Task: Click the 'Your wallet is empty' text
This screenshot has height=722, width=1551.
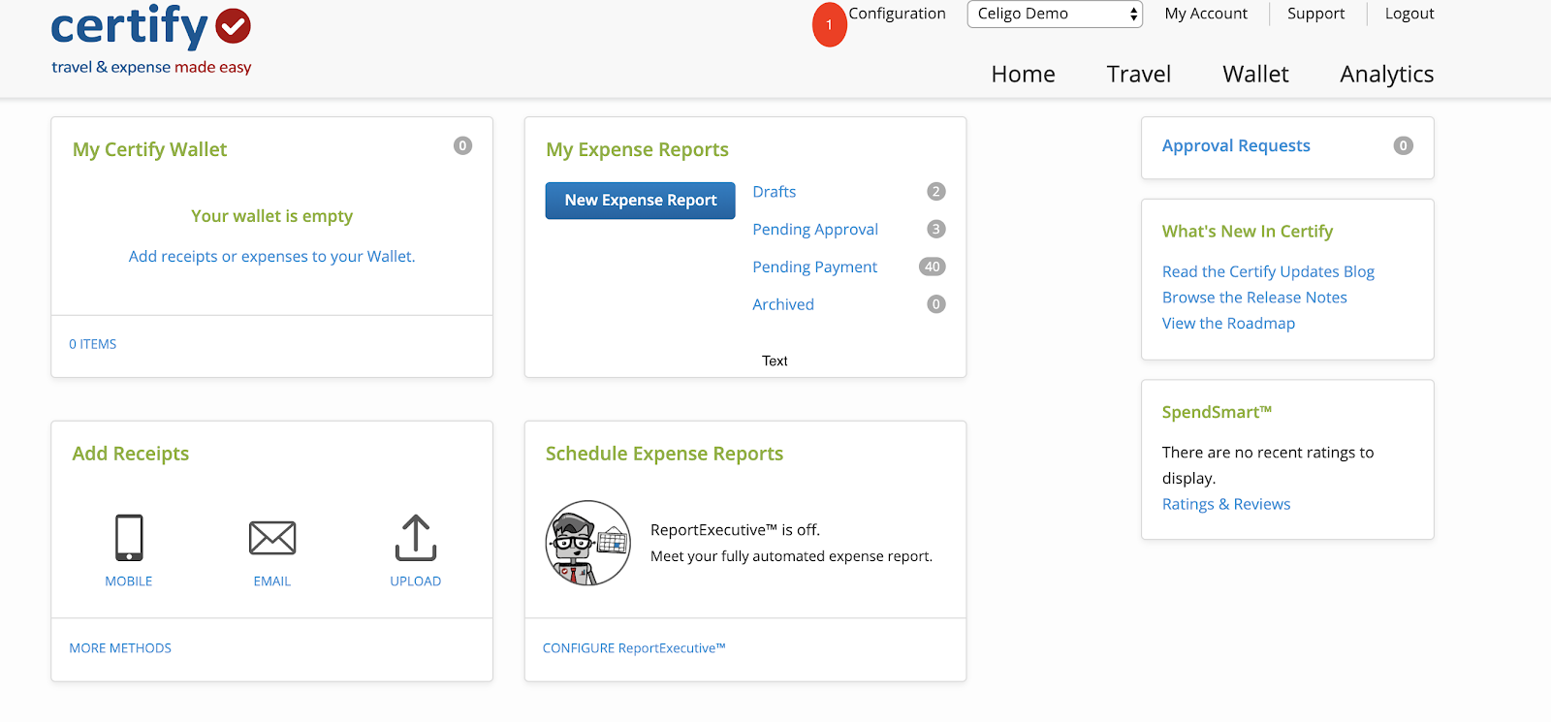Action: 271,216
